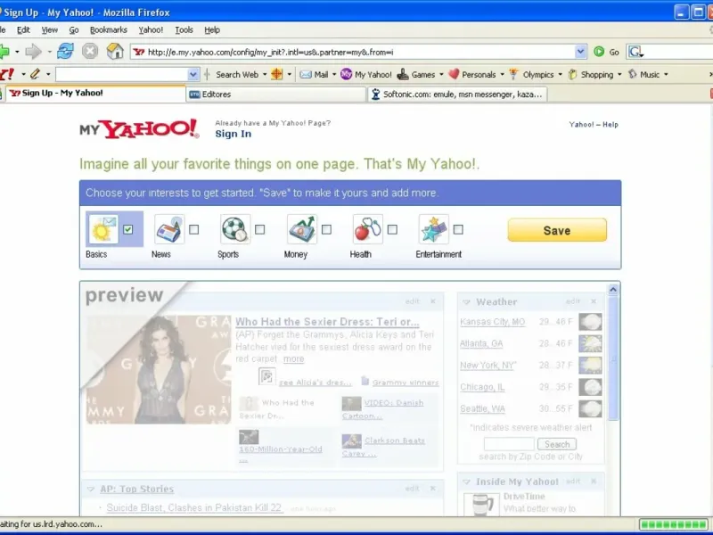This screenshot has width=713, height=535.
Task: Click the preview pane scroll up arrow
Action: (x=613, y=289)
